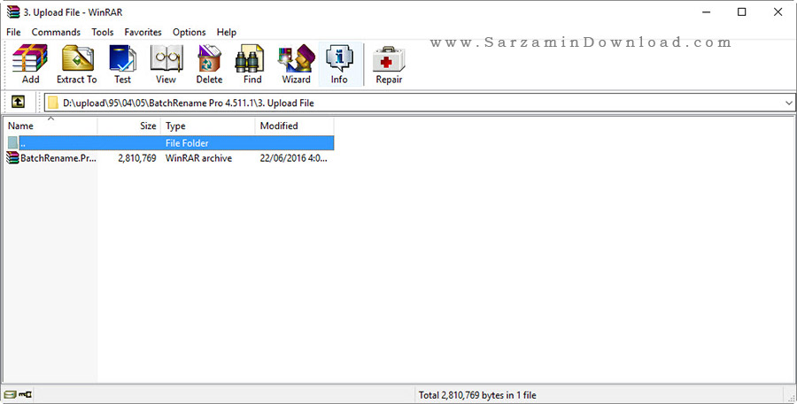The height and width of the screenshot is (404, 797).
Task: Open the View tool
Action: [x=166, y=64]
